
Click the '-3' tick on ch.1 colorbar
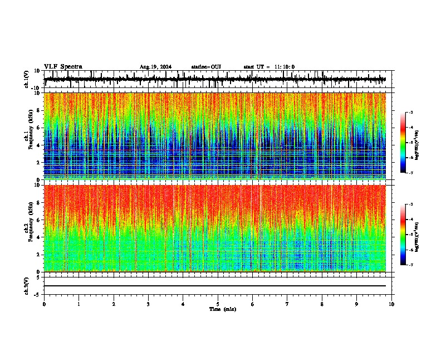pos(410,112)
